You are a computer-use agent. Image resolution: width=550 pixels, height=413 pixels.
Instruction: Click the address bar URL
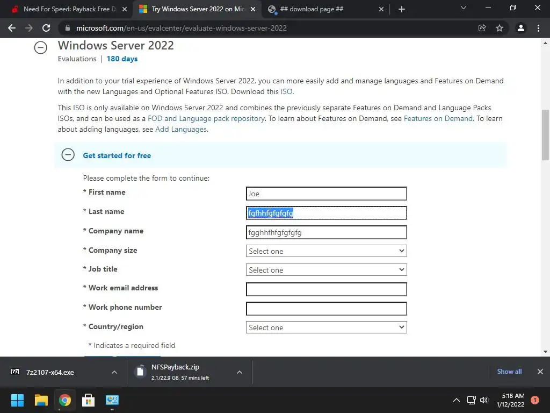click(182, 28)
